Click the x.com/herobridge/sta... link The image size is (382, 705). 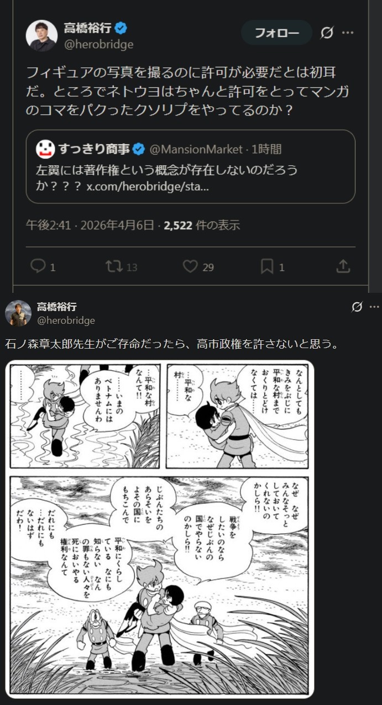click(148, 187)
